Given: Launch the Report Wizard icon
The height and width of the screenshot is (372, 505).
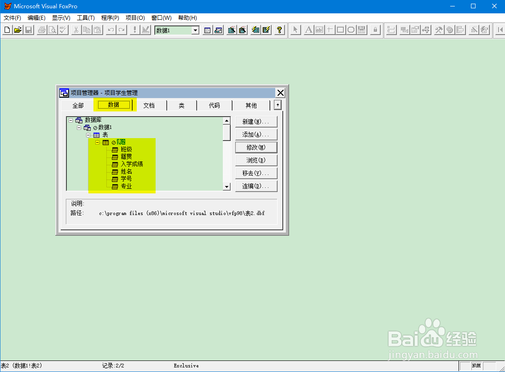Looking at the screenshot, I should [x=243, y=30].
